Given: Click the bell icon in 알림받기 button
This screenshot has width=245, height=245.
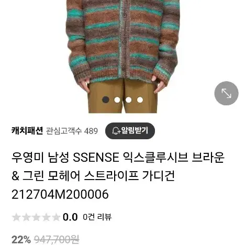Looking at the screenshot, I should coord(116,131).
